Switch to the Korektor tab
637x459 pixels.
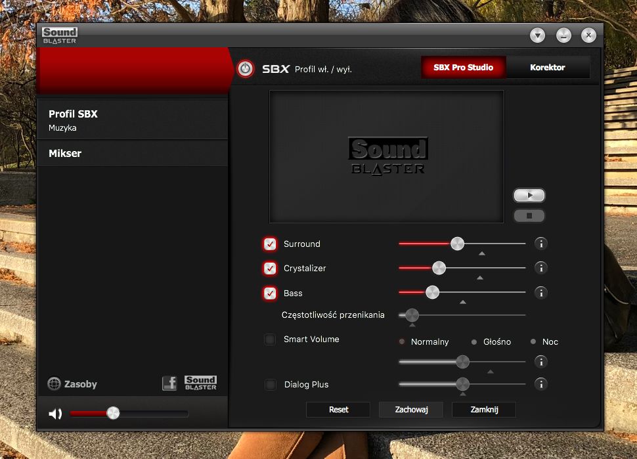[x=547, y=68]
